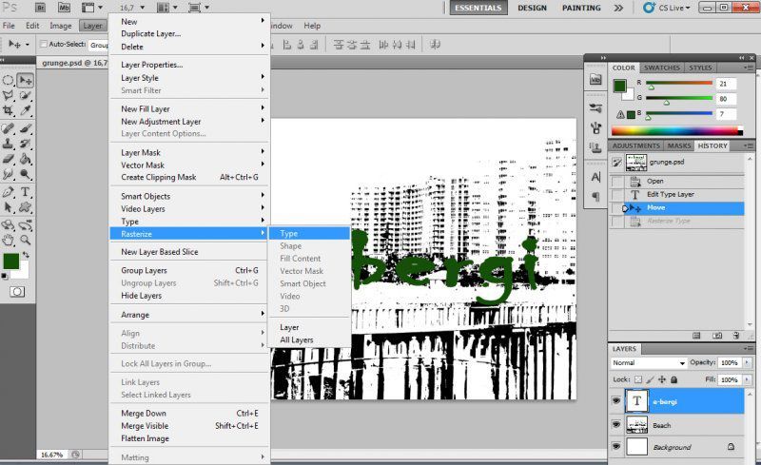Hide the e-bergi text layer

coord(615,401)
